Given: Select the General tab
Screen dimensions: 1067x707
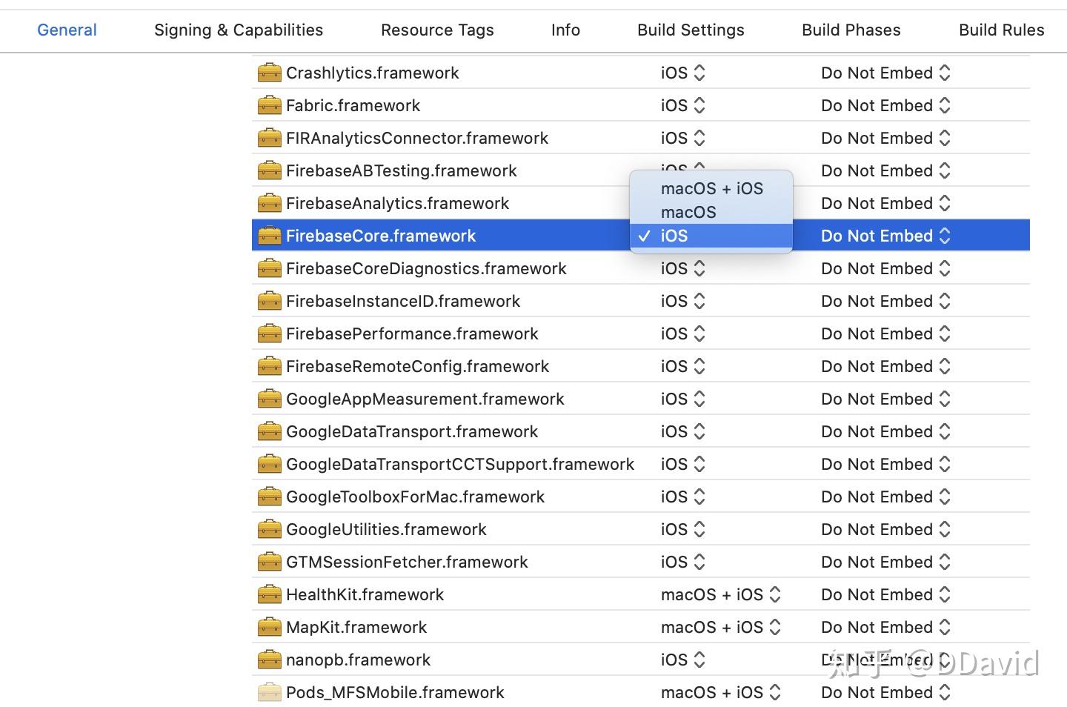Looking at the screenshot, I should click(x=67, y=30).
